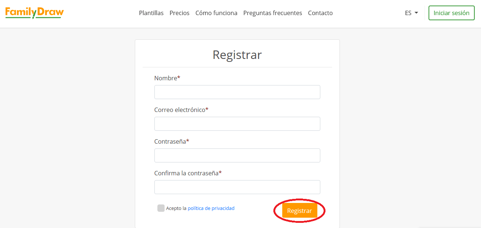Check the privacy policy acceptance checkbox
This screenshot has height=228, width=481.
(161, 208)
